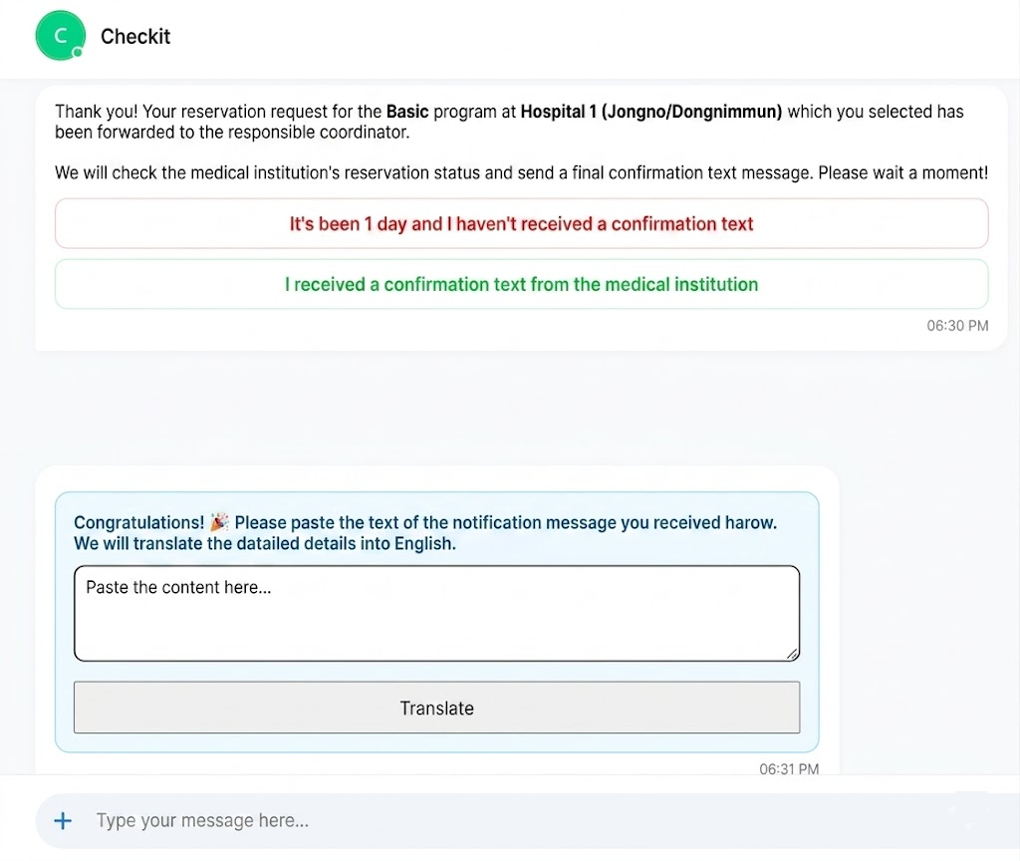Click the plus attachment icon
This screenshot has width=1020, height=861.
click(x=63, y=821)
